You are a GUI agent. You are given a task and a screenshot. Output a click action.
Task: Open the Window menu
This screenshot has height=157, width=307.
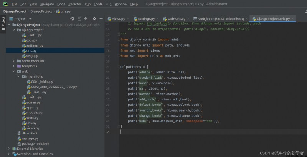121,4
